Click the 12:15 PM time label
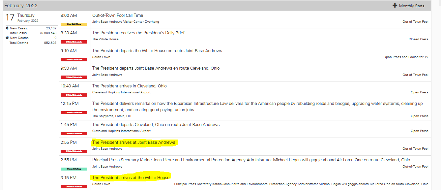The width and height of the screenshot is (441, 190). 70,104
